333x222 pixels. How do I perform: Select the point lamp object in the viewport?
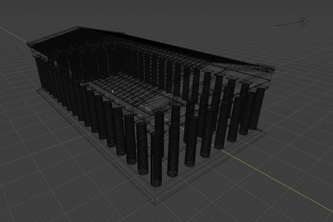point(303,21)
